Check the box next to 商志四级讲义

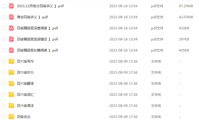(x=4, y=17)
